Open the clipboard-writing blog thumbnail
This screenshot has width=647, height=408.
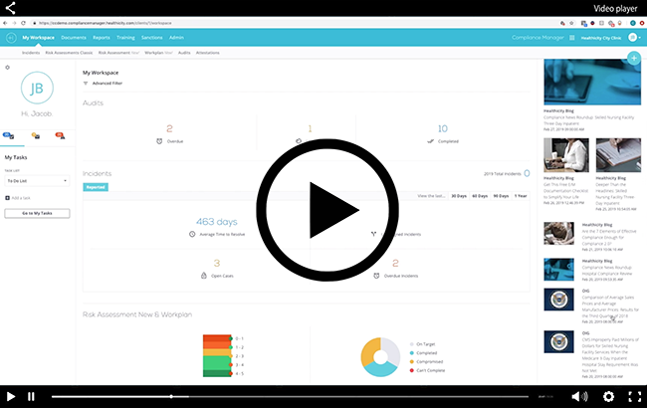618,155
